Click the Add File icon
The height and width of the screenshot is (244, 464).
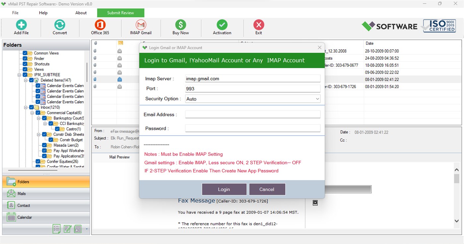click(21, 27)
